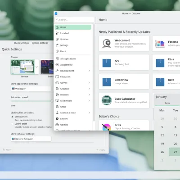Image resolution: width=180 pixels, height=180 pixels.
Task: Click the Discover sidebar scrollbar
Action: click(x=94, y=73)
